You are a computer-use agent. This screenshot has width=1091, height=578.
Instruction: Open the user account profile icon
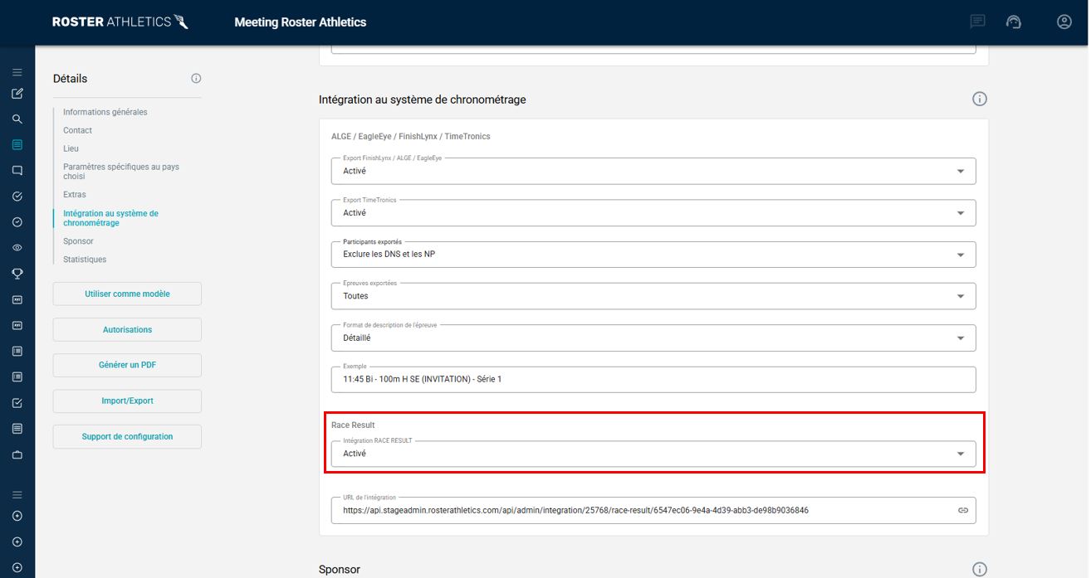click(1064, 22)
